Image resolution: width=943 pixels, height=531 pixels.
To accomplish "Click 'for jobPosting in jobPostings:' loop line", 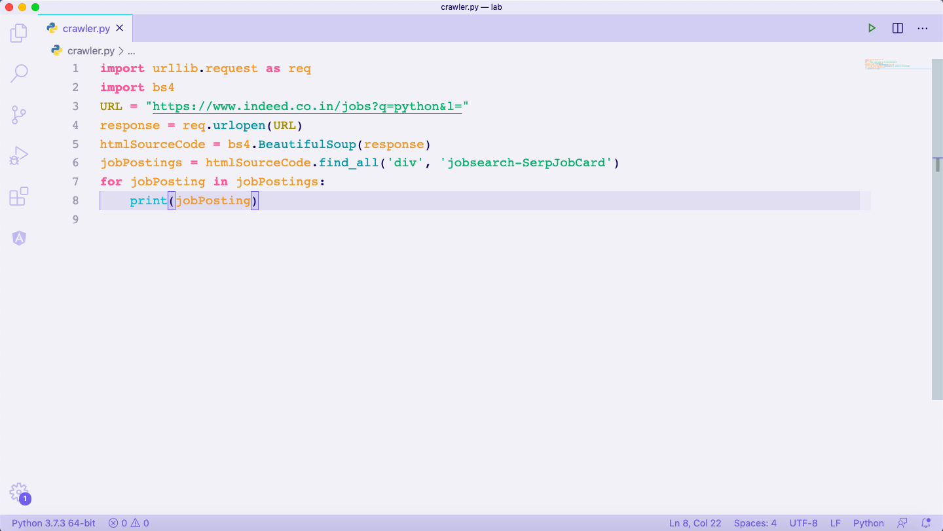I will pyautogui.click(x=213, y=181).
